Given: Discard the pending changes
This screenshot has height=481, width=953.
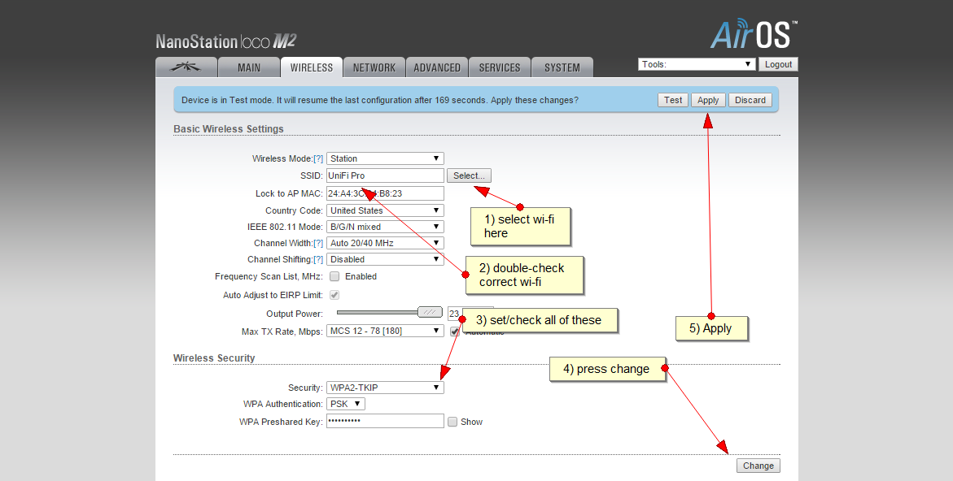Looking at the screenshot, I should 750,100.
